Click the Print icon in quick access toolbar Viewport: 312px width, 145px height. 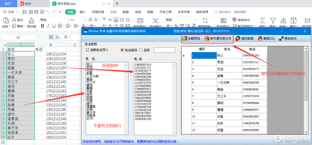36,12
